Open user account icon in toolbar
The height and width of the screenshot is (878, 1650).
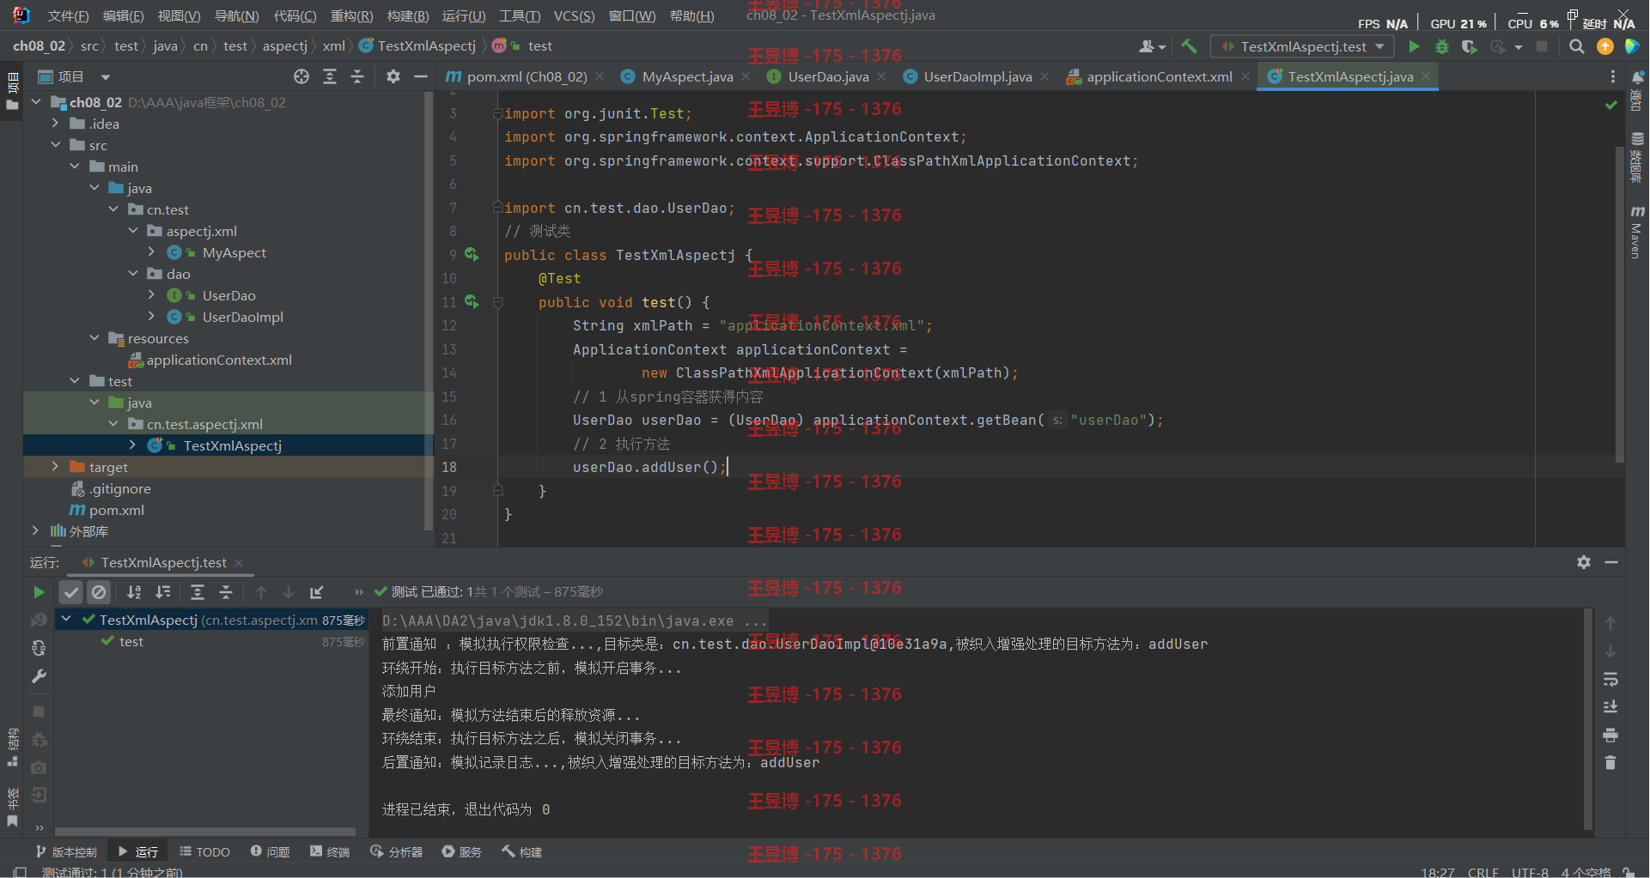tap(1152, 46)
